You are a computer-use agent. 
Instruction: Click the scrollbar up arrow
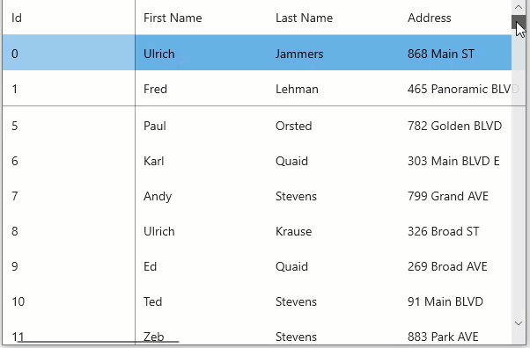click(519, 7)
